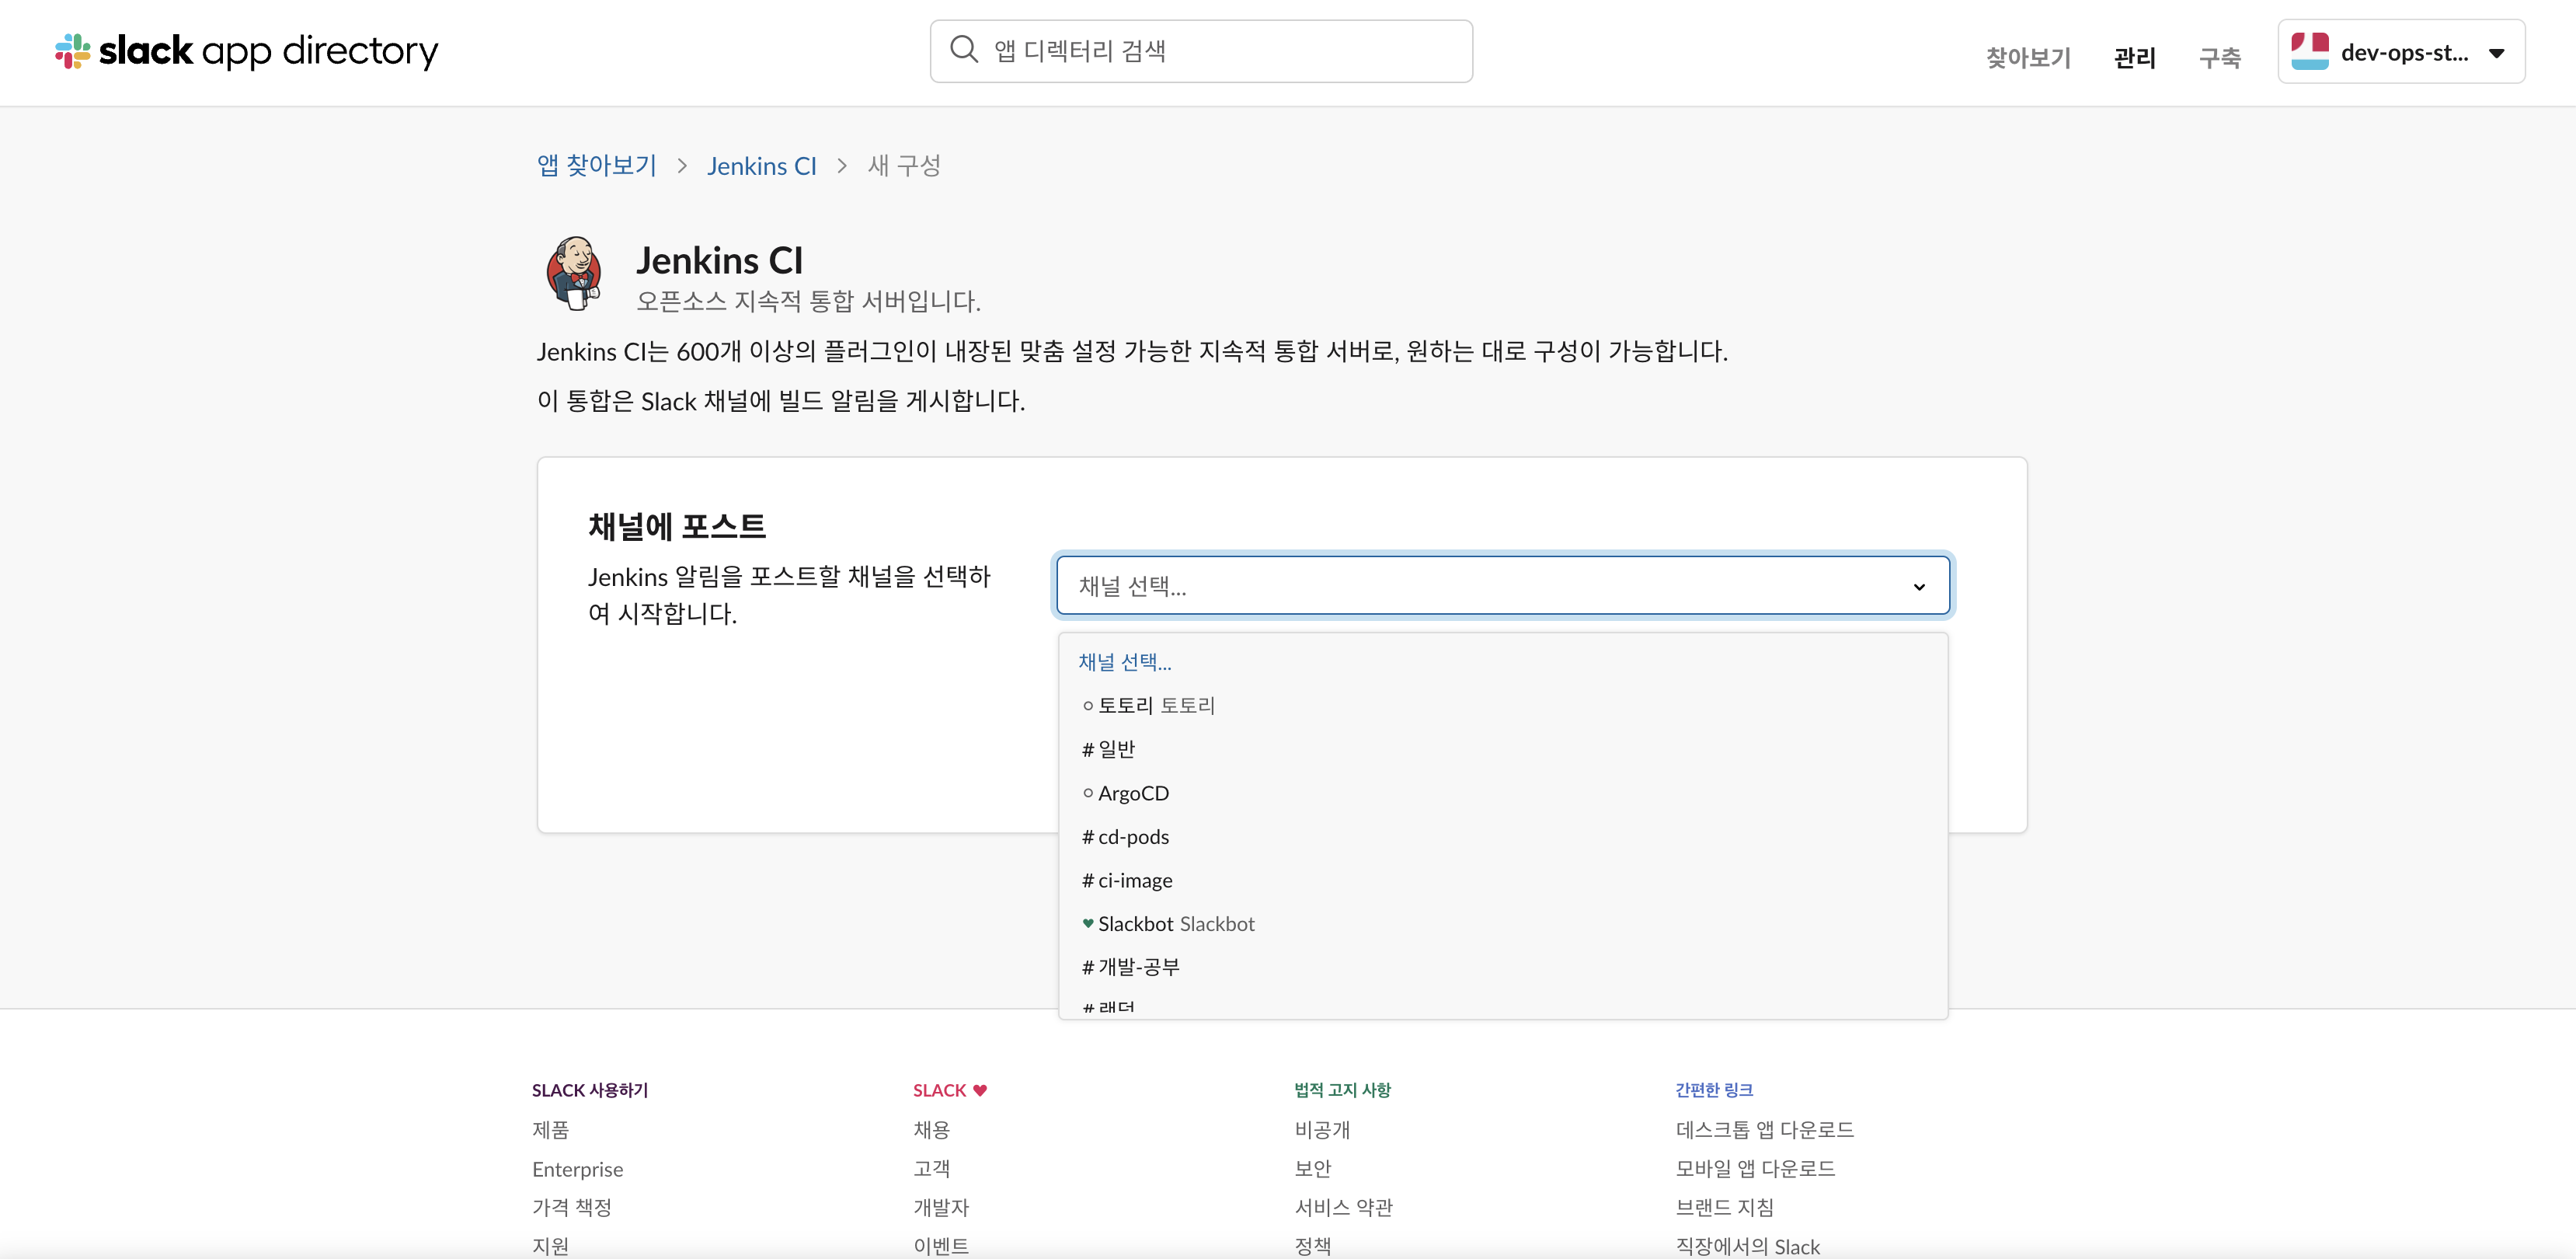Image resolution: width=2576 pixels, height=1259 pixels.
Task: Click the search magnifier icon
Action: coord(963,50)
